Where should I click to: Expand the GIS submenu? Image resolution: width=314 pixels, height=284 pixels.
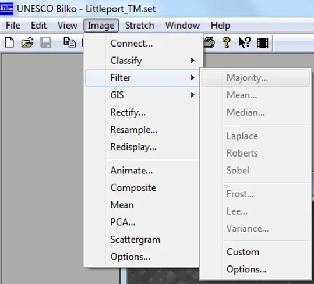(x=142, y=95)
